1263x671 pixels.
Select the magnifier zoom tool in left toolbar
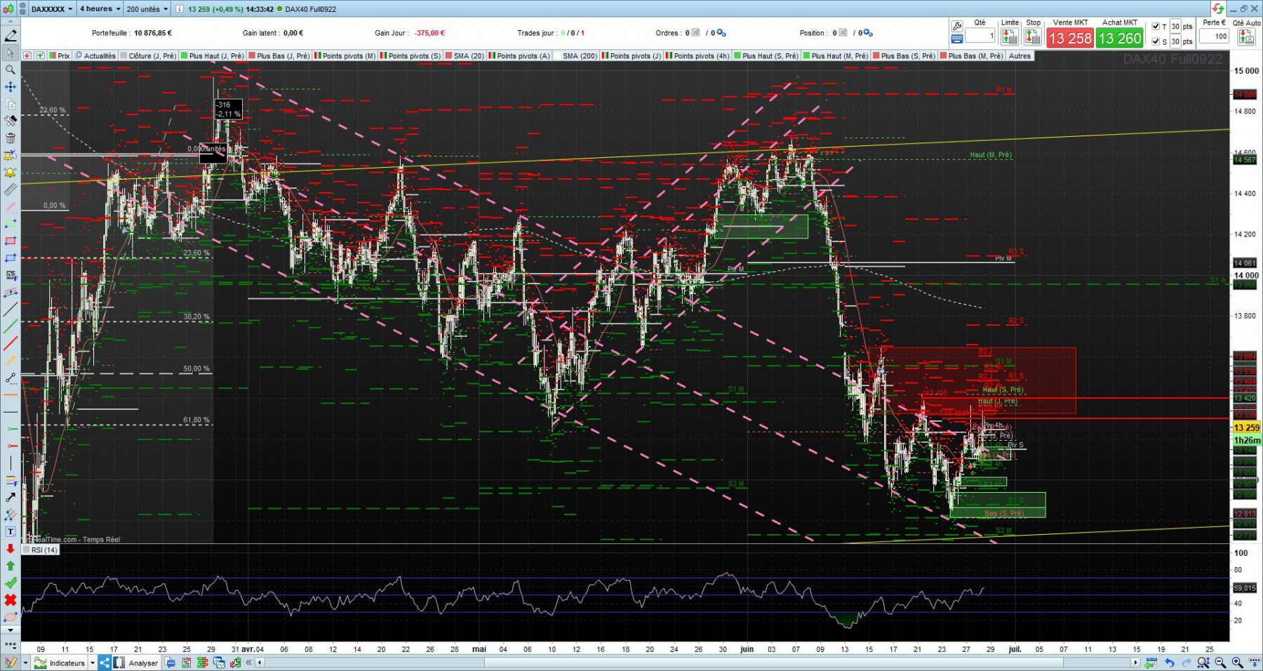11,70
